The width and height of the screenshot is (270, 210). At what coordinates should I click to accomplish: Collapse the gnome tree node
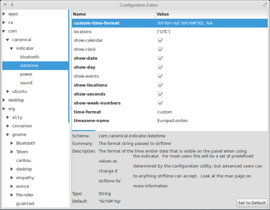7,134
